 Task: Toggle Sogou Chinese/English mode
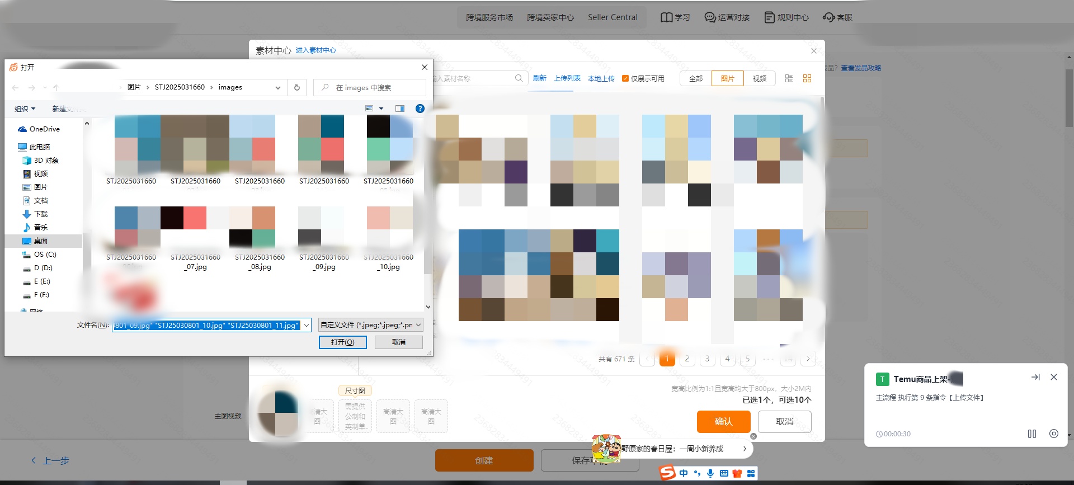[684, 473]
